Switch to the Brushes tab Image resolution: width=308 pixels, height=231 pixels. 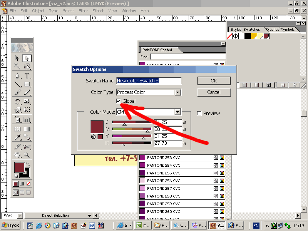273,30
